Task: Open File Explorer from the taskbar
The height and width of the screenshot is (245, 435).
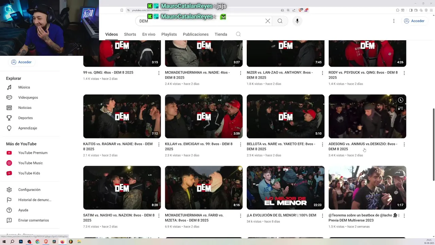Action: [x=79, y=242]
